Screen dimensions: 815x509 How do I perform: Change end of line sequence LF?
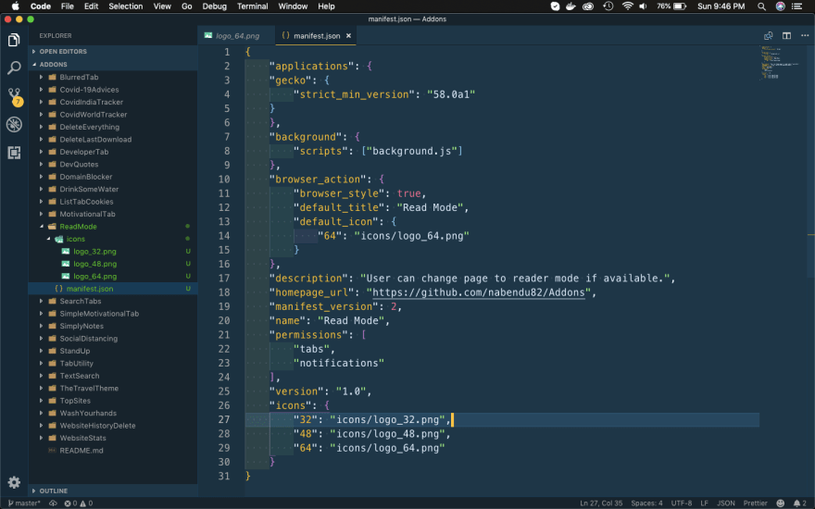pyautogui.click(x=704, y=503)
